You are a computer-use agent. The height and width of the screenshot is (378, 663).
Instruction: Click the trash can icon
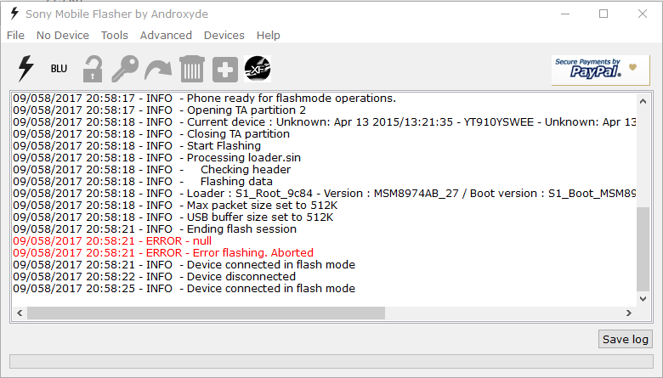(x=192, y=69)
